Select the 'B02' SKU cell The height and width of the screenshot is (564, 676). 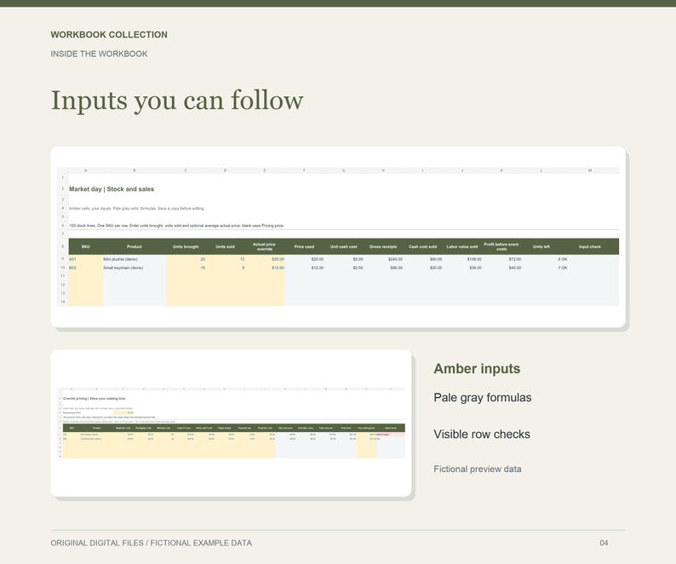[x=86, y=268]
